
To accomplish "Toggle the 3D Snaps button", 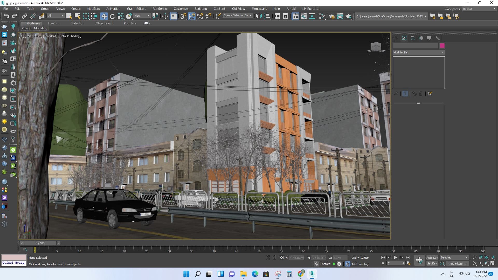I will point(183,16).
